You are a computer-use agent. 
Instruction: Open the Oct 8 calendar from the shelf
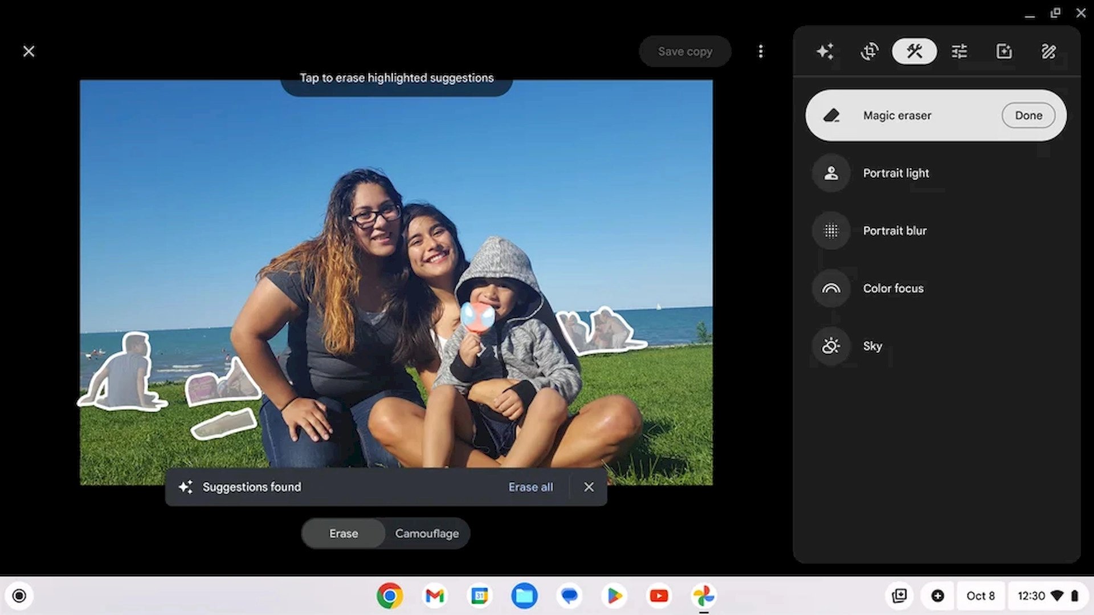point(981,596)
